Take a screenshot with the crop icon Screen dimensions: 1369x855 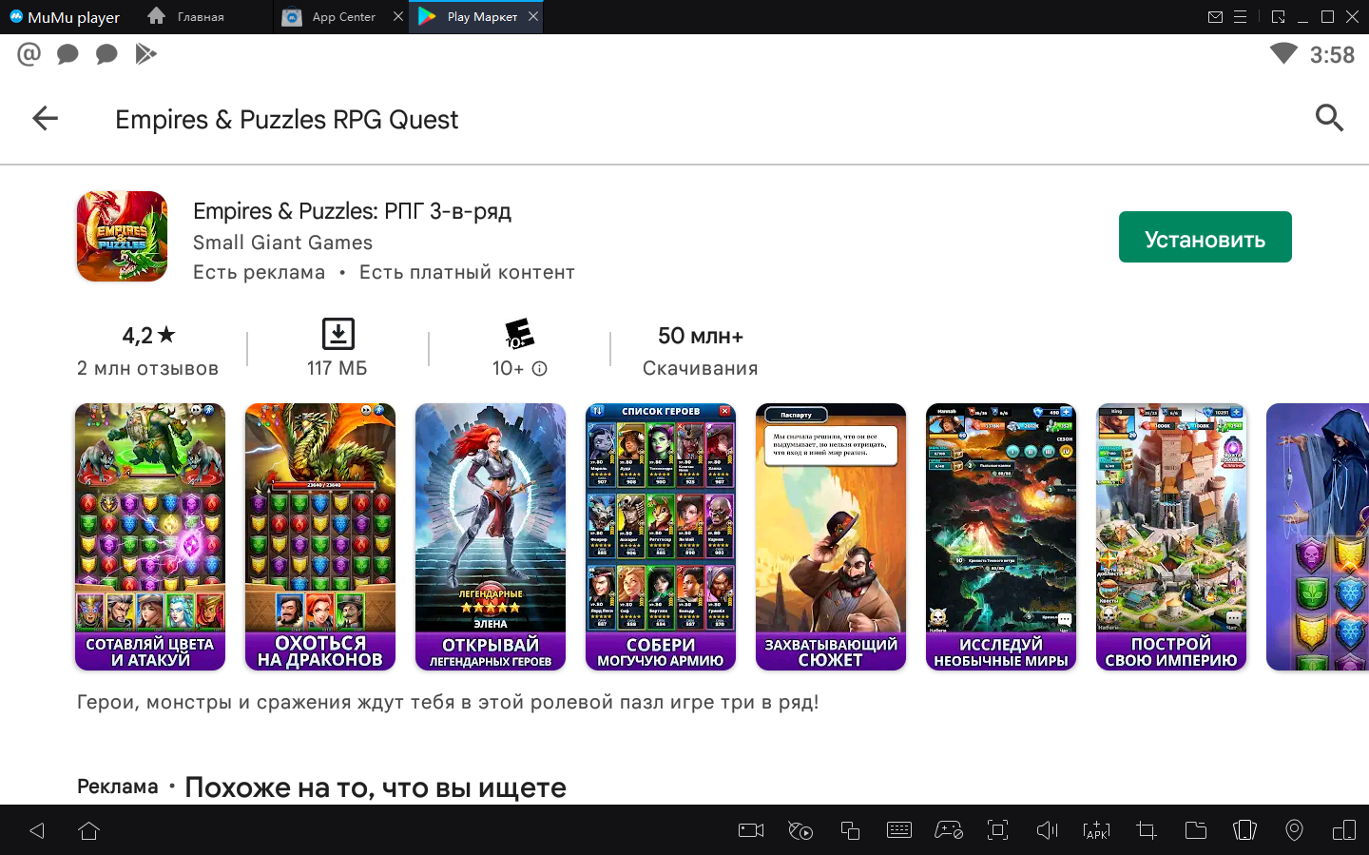point(1146,830)
